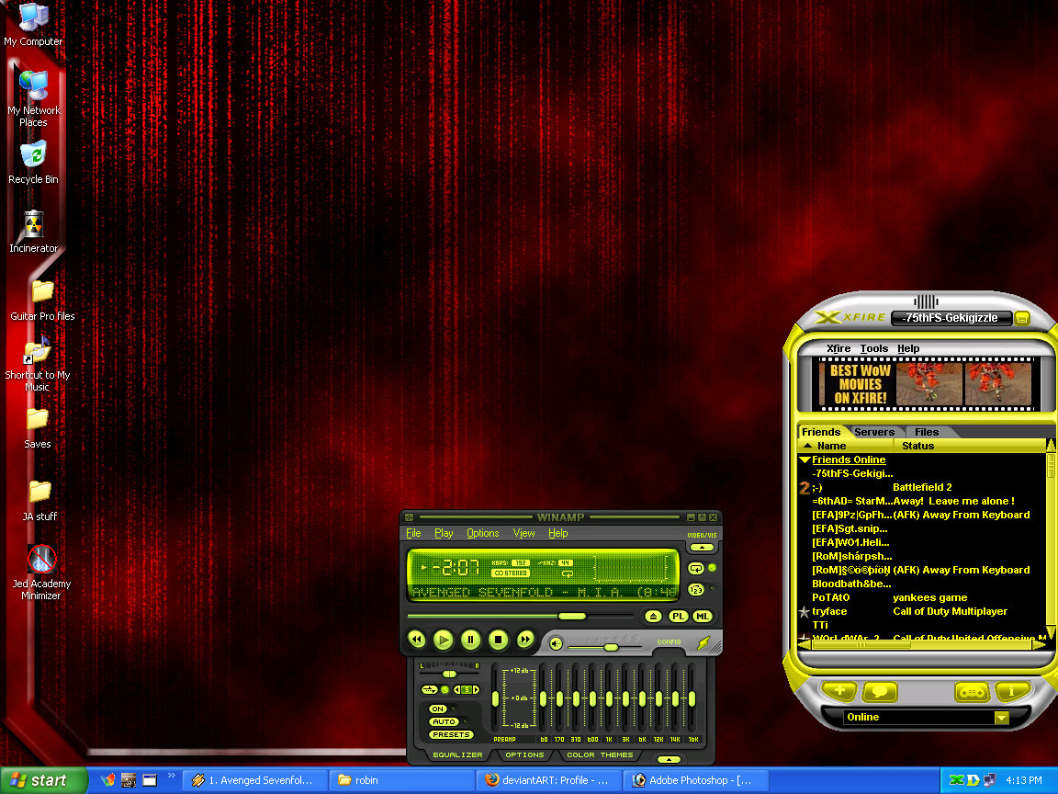Open the Incinerator desktop icon
Screen dimensions: 1058x794
[x=34, y=232]
